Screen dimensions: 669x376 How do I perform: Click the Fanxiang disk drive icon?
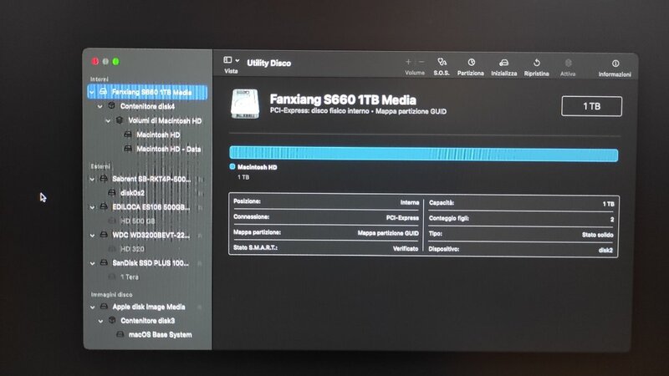(245, 104)
